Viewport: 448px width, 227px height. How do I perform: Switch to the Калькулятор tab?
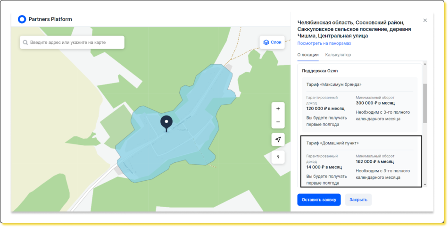(x=338, y=55)
